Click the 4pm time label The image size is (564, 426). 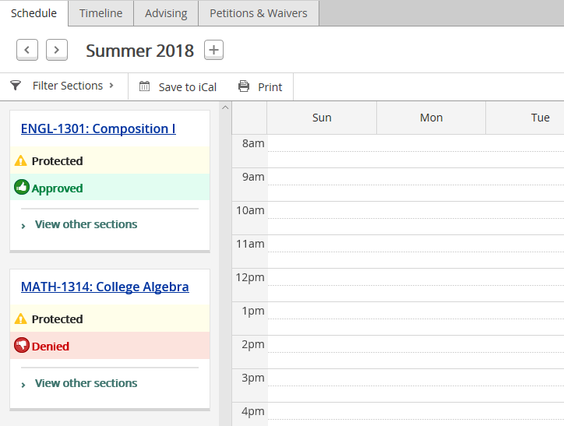click(253, 411)
